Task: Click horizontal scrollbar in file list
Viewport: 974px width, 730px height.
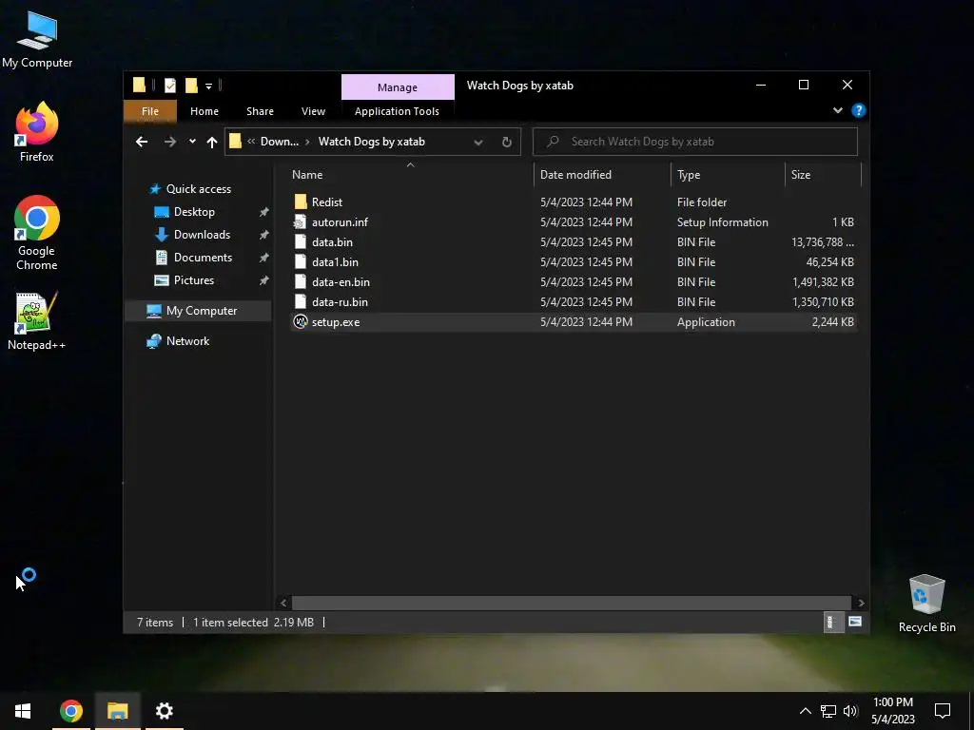Action: point(571,603)
